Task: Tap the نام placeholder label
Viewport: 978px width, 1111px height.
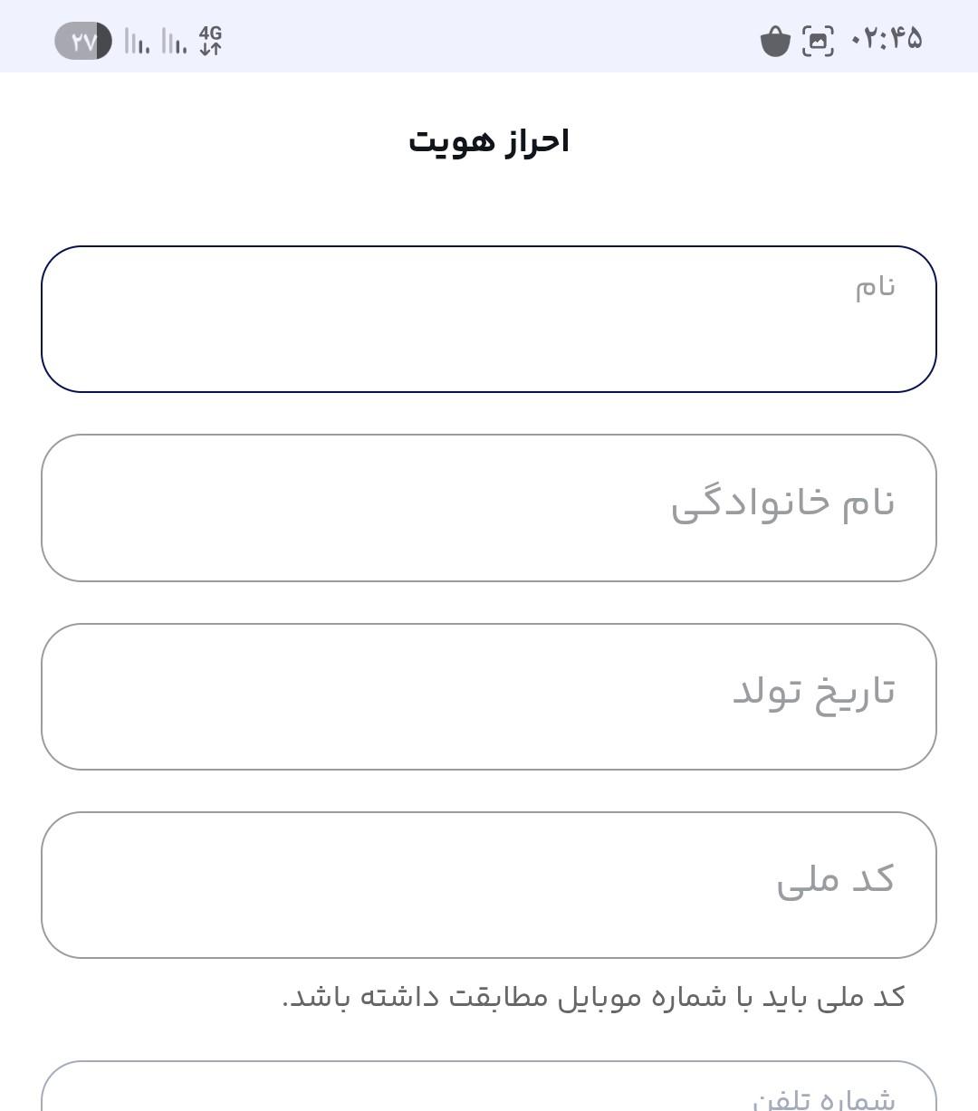Action: click(874, 286)
